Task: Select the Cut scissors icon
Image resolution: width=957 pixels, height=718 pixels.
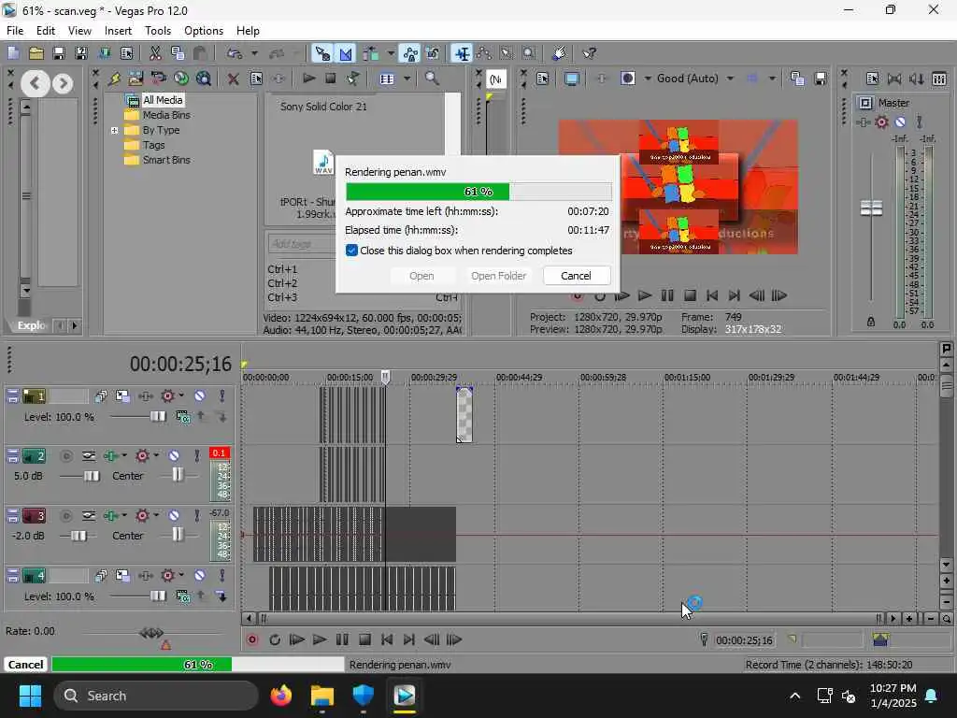Action: (155, 53)
